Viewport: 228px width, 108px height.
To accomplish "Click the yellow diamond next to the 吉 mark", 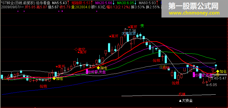I will 218,72.
